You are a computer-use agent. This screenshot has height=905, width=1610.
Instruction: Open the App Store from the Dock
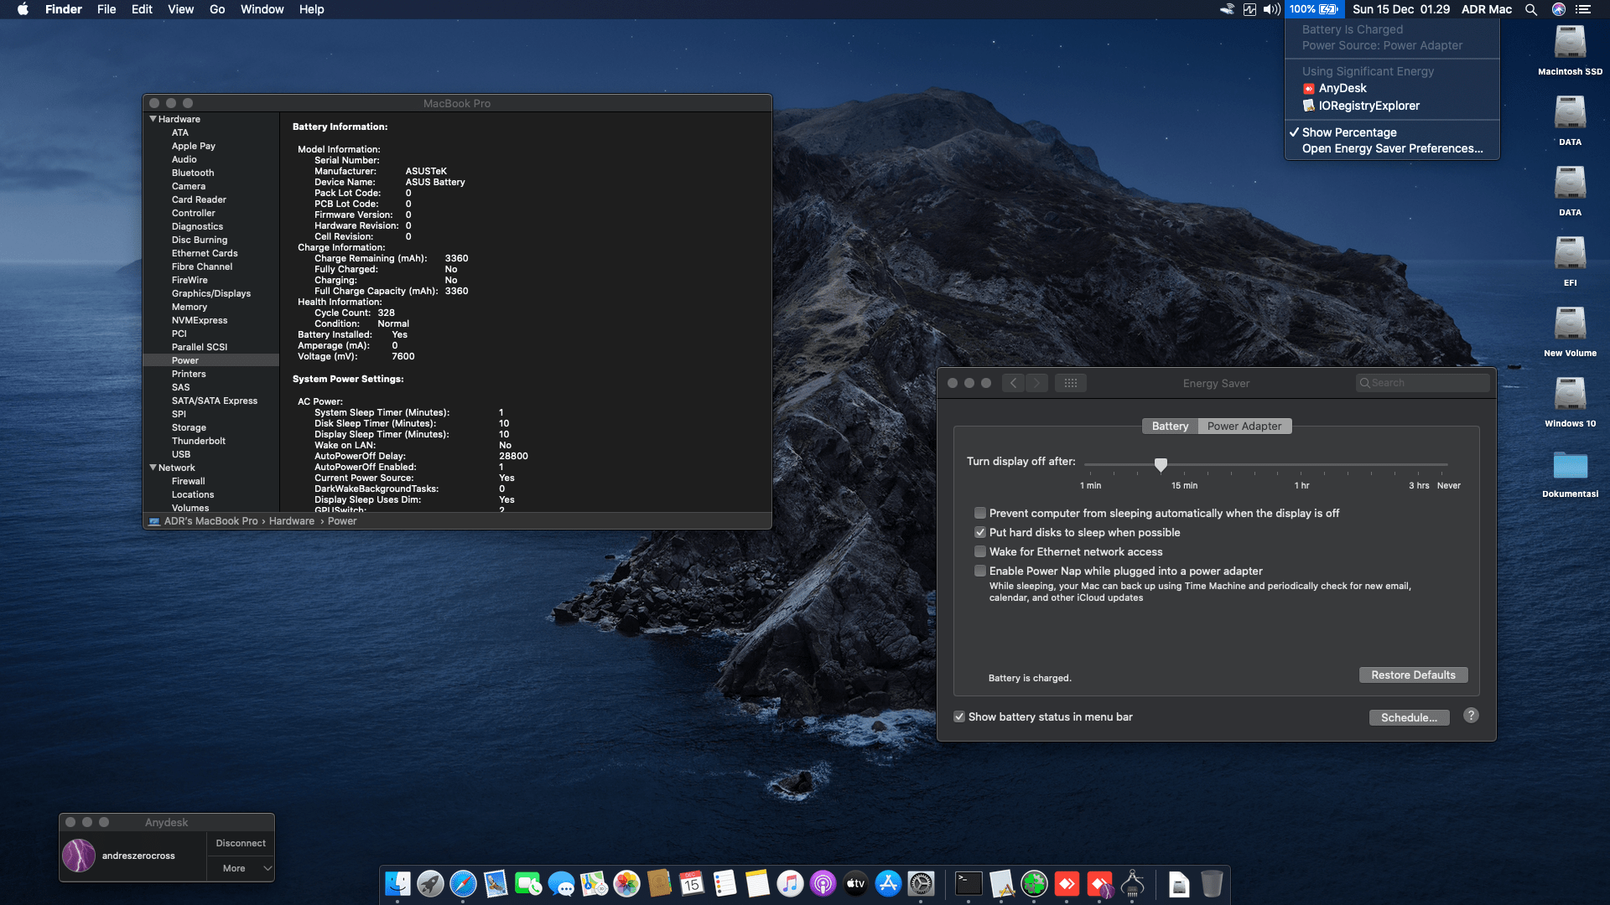pos(888,883)
